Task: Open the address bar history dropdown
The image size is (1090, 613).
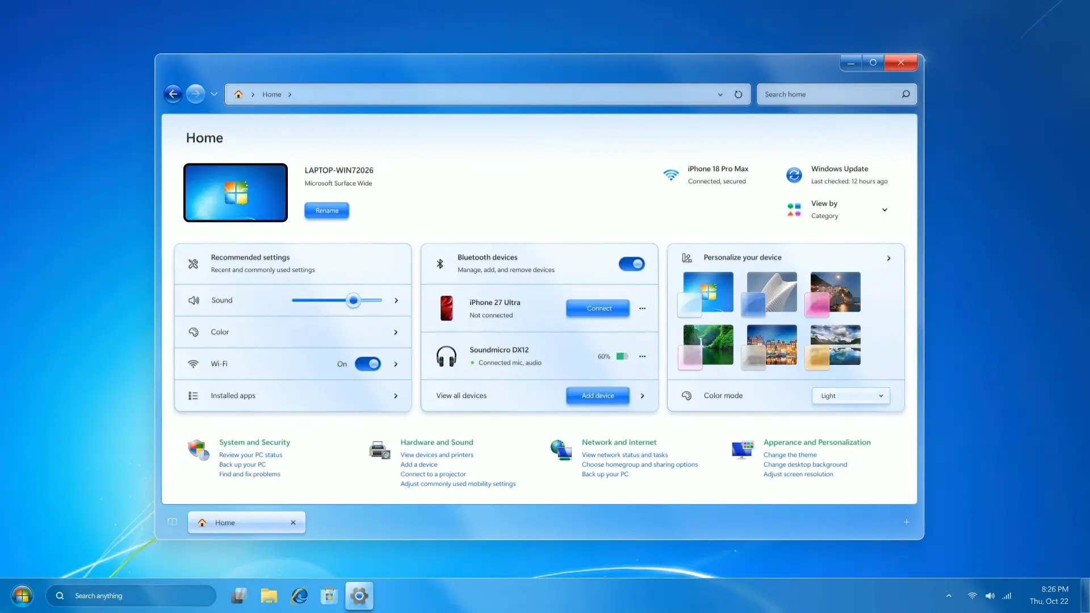Action: tap(720, 94)
